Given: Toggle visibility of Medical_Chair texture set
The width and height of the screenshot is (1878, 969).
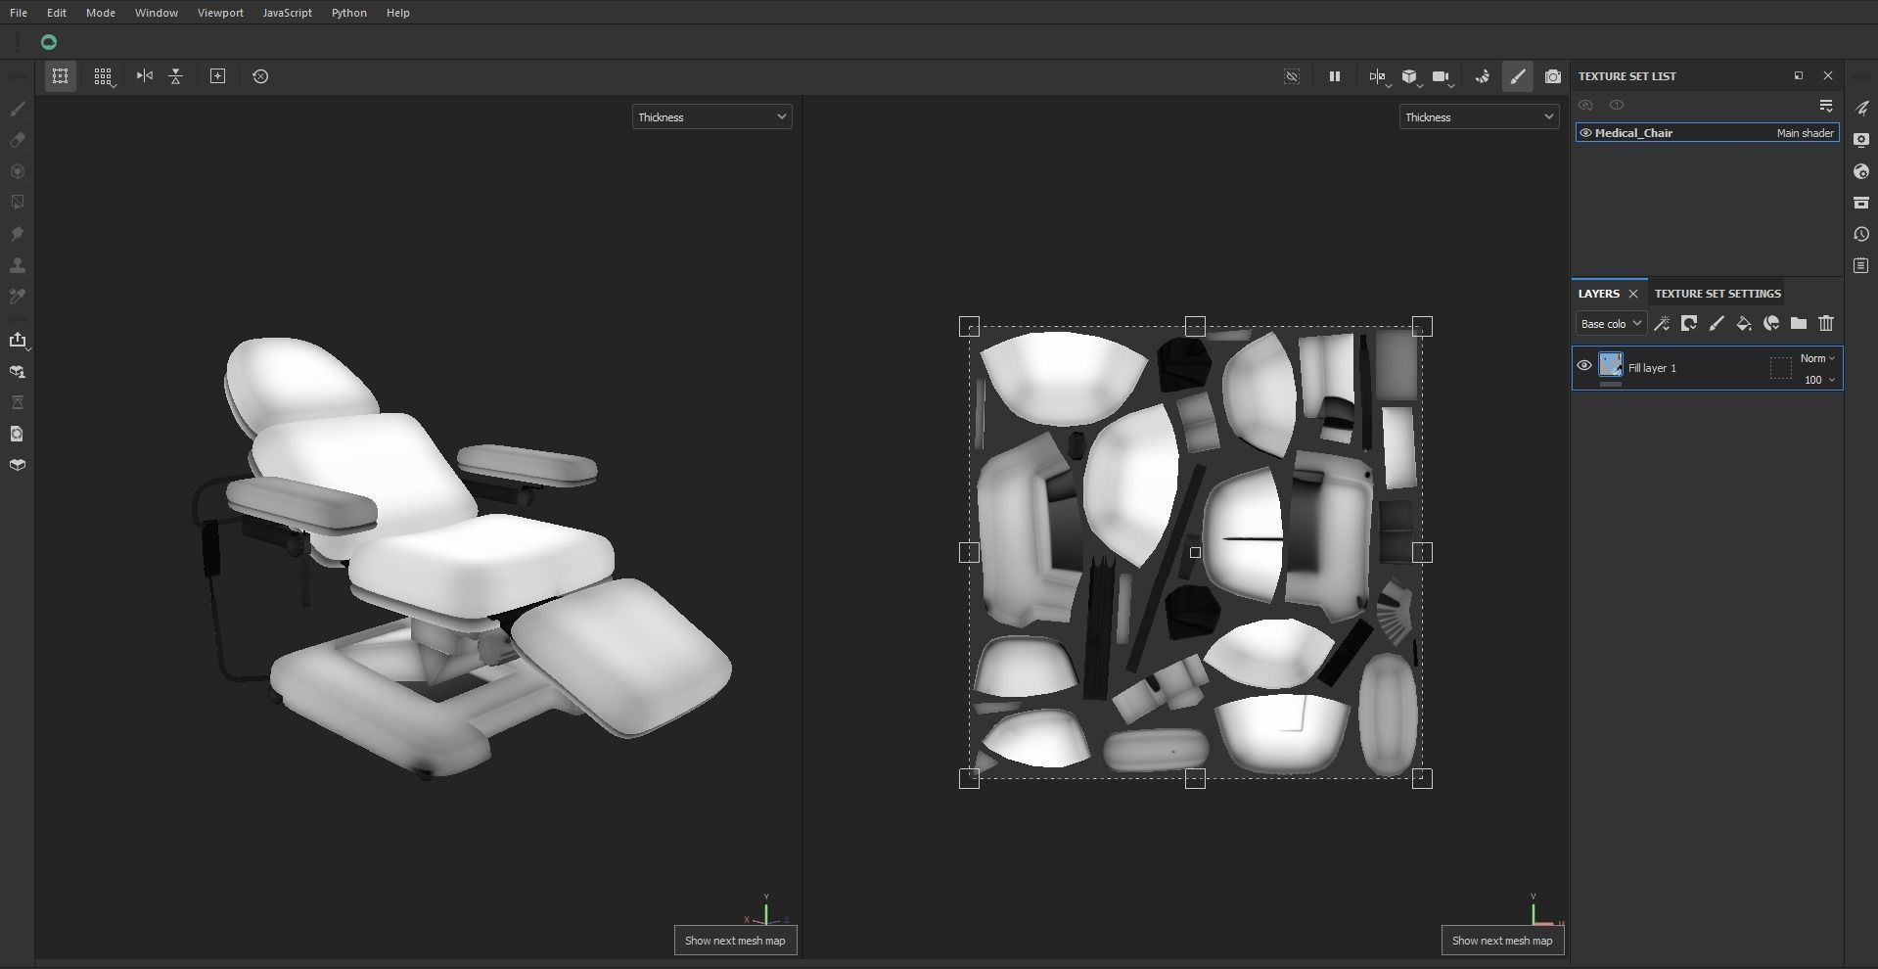Looking at the screenshot, I should coord(1585,133).
